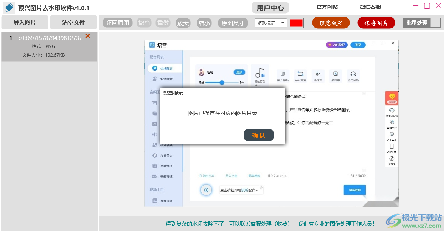Click the eraser app logo icon
The height and width of the screenshot is (232, 446).
9,8
